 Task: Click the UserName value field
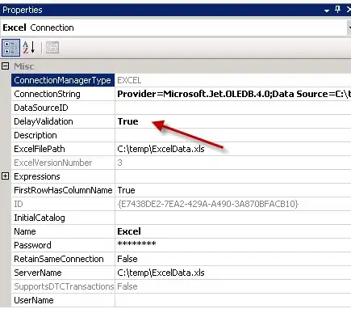point(233,300)
